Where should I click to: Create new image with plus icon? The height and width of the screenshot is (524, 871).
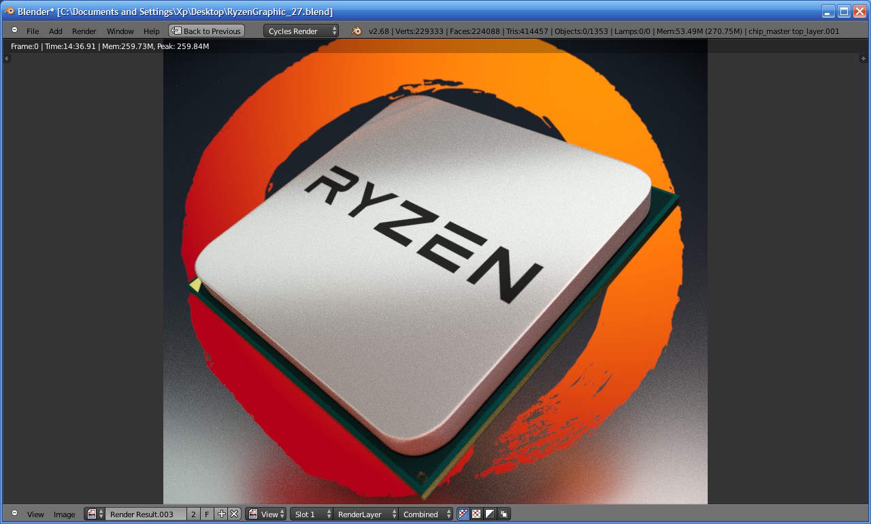(x=221, y=514)
